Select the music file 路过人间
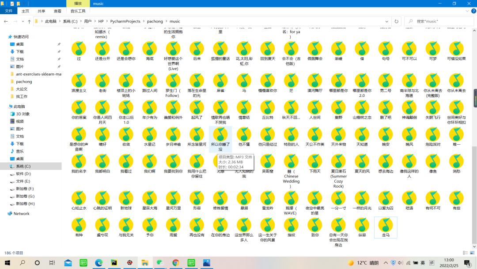 [150, 83]
